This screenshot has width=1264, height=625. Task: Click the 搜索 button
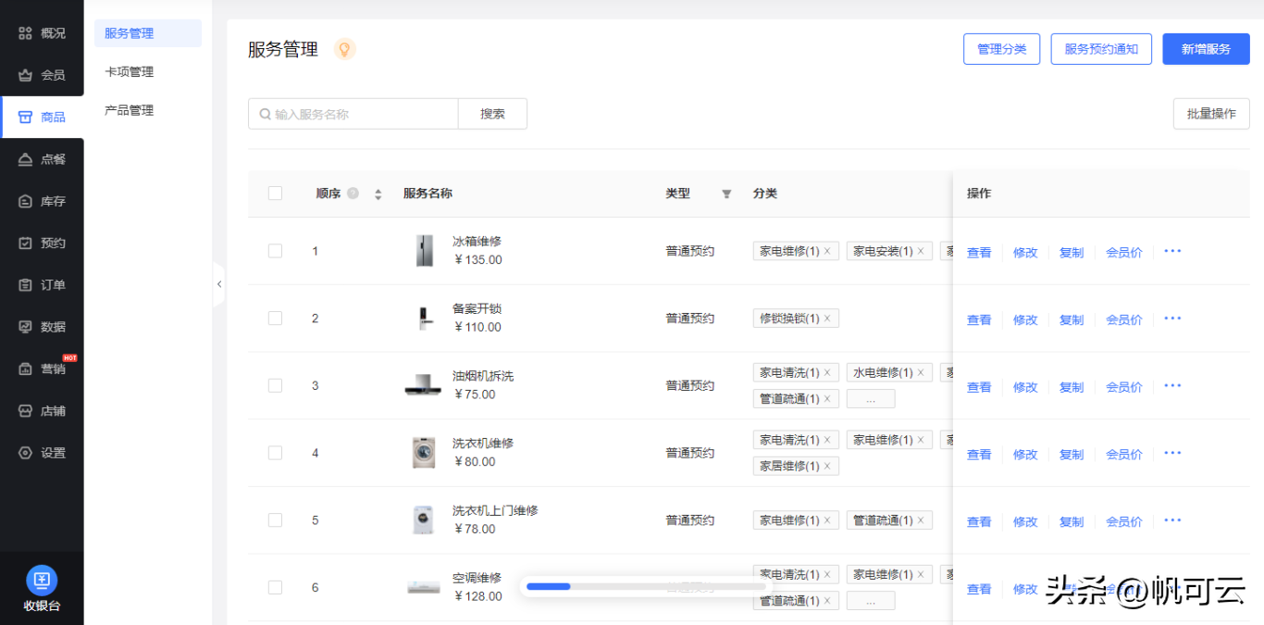493,114
